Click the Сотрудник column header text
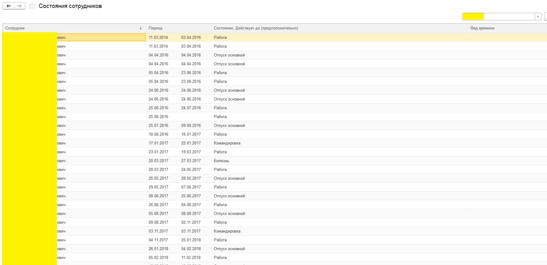Screen dimensions: 547x265 [15, 28]
